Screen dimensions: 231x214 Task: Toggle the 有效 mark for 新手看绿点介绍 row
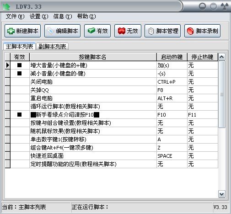coord(20,115)
